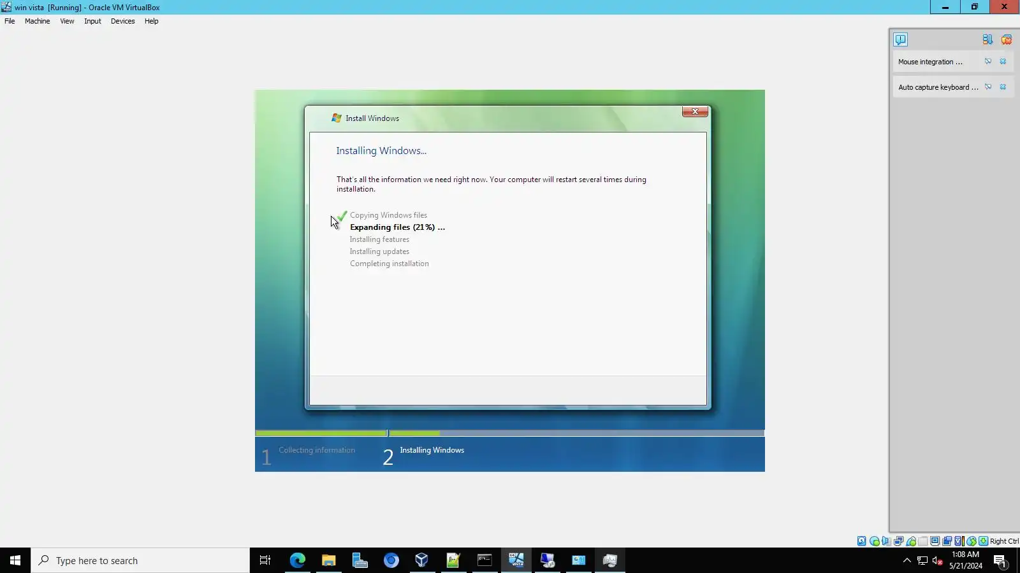Open the View menu

tap(67, 21)
